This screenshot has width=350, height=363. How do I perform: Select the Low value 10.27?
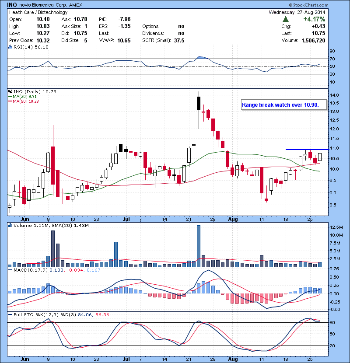(43, 33)
